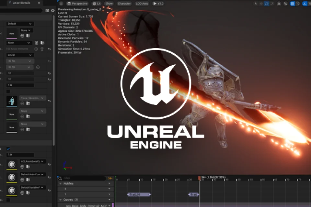Open the Lit view mode menu
Screen dimensions: 311x207
(97, 4)
